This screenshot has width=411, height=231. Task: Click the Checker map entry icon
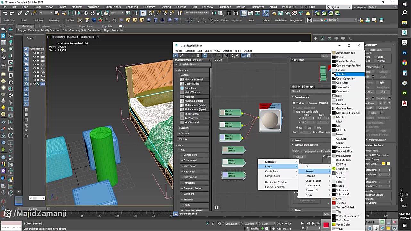click(x=334, y=74)
